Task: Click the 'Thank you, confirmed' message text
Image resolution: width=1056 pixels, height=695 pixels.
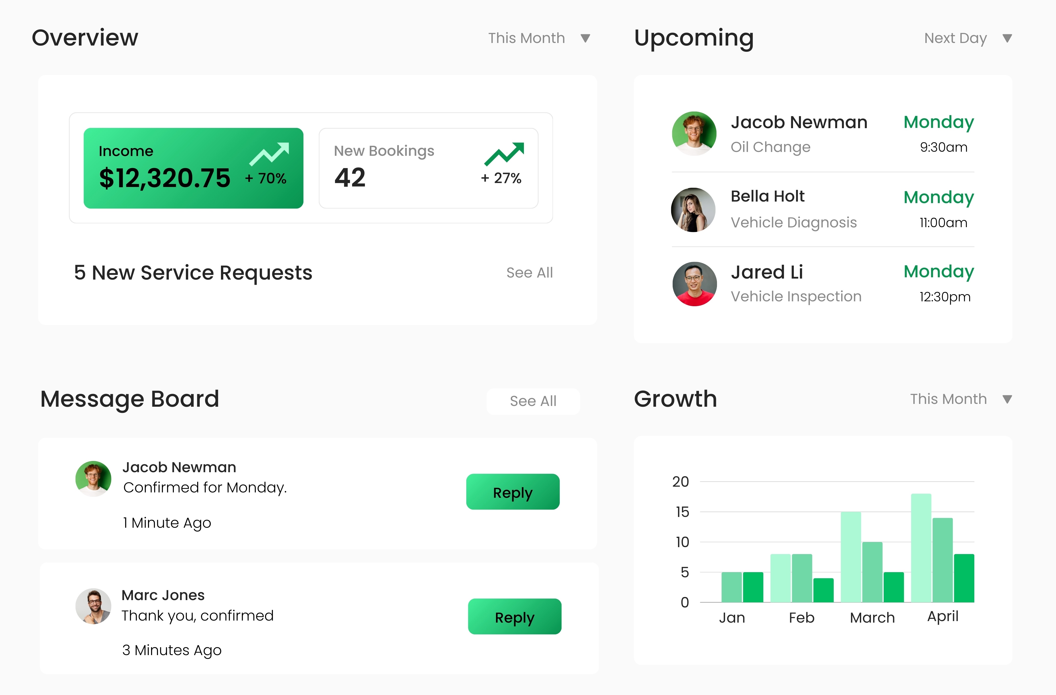Action: pyautogui.click(x=197, y=616)
